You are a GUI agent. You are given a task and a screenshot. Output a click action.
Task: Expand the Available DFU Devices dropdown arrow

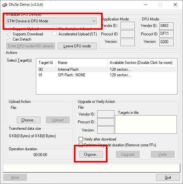tap(94, 21)
